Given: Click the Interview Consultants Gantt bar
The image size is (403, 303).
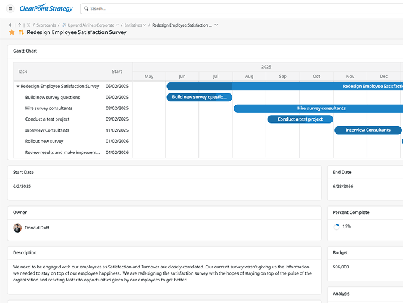Looking at the screenshot, I should 368,130.
